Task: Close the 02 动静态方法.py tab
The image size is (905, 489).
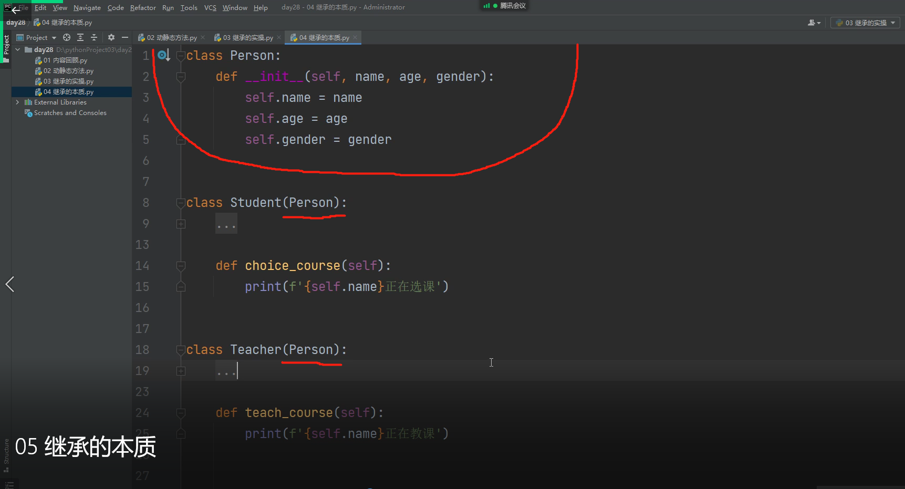Action: [x=203, y=37]
